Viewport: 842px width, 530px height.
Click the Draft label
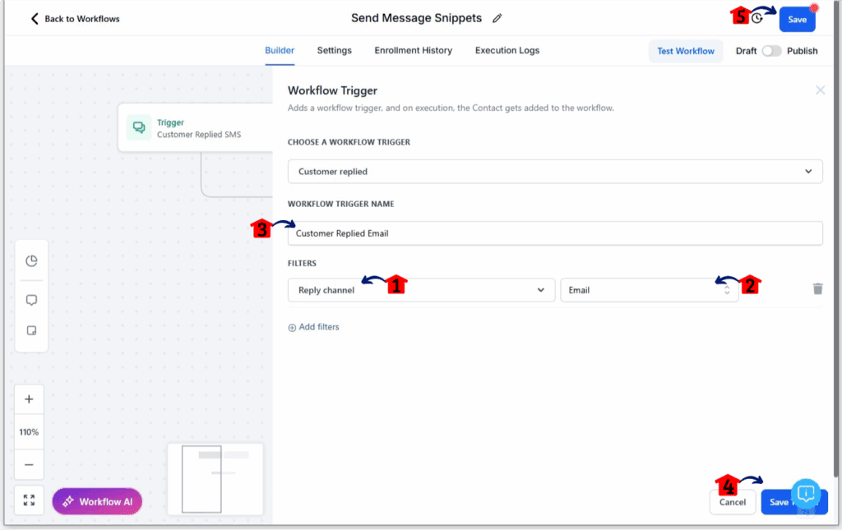click(x=746, y=51)
